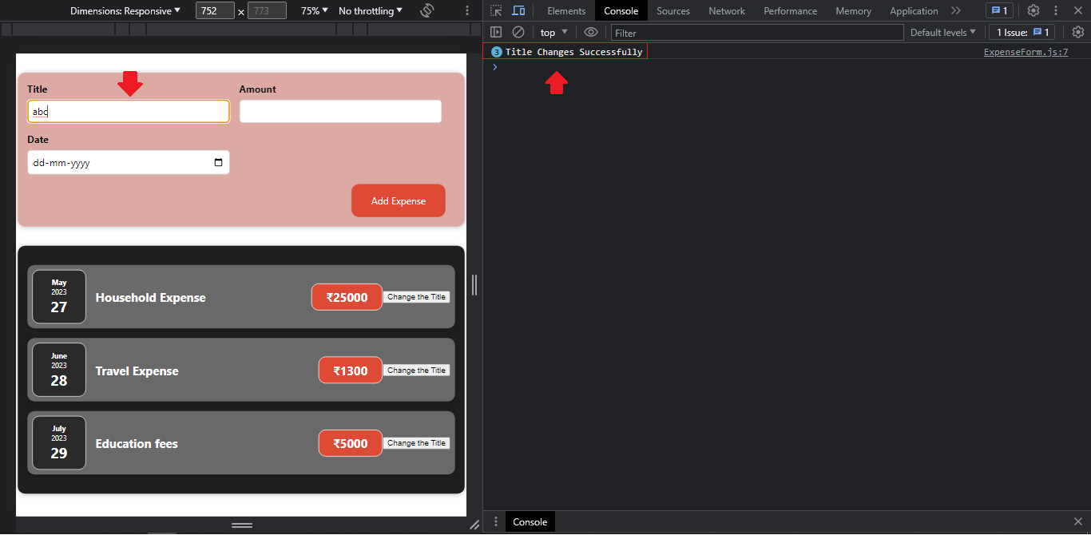
Task: Show the console sidebar icon
Action: [496, 32]
